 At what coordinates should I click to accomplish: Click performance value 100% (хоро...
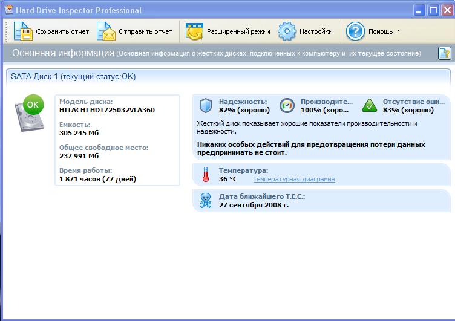point(324,110)
